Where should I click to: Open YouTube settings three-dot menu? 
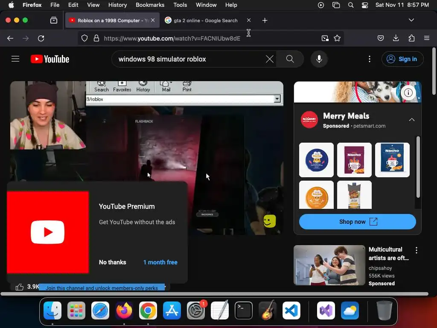coord(370,59)
